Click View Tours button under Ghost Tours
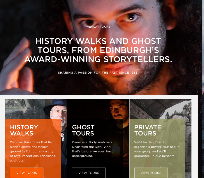 click(89, 173)
